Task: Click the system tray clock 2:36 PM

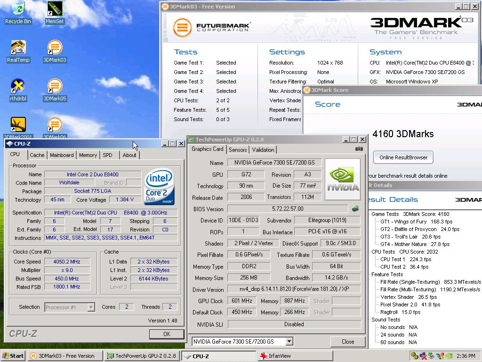Action: 466,356
